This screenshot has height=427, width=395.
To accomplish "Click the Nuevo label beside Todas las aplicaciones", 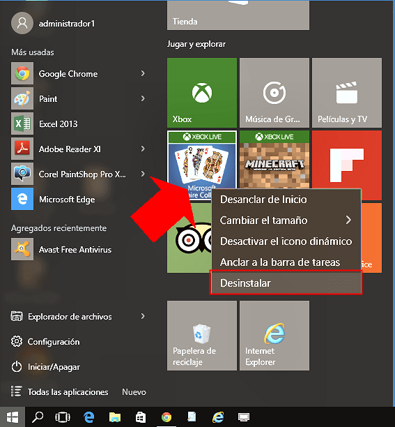I will click(134, 392).
